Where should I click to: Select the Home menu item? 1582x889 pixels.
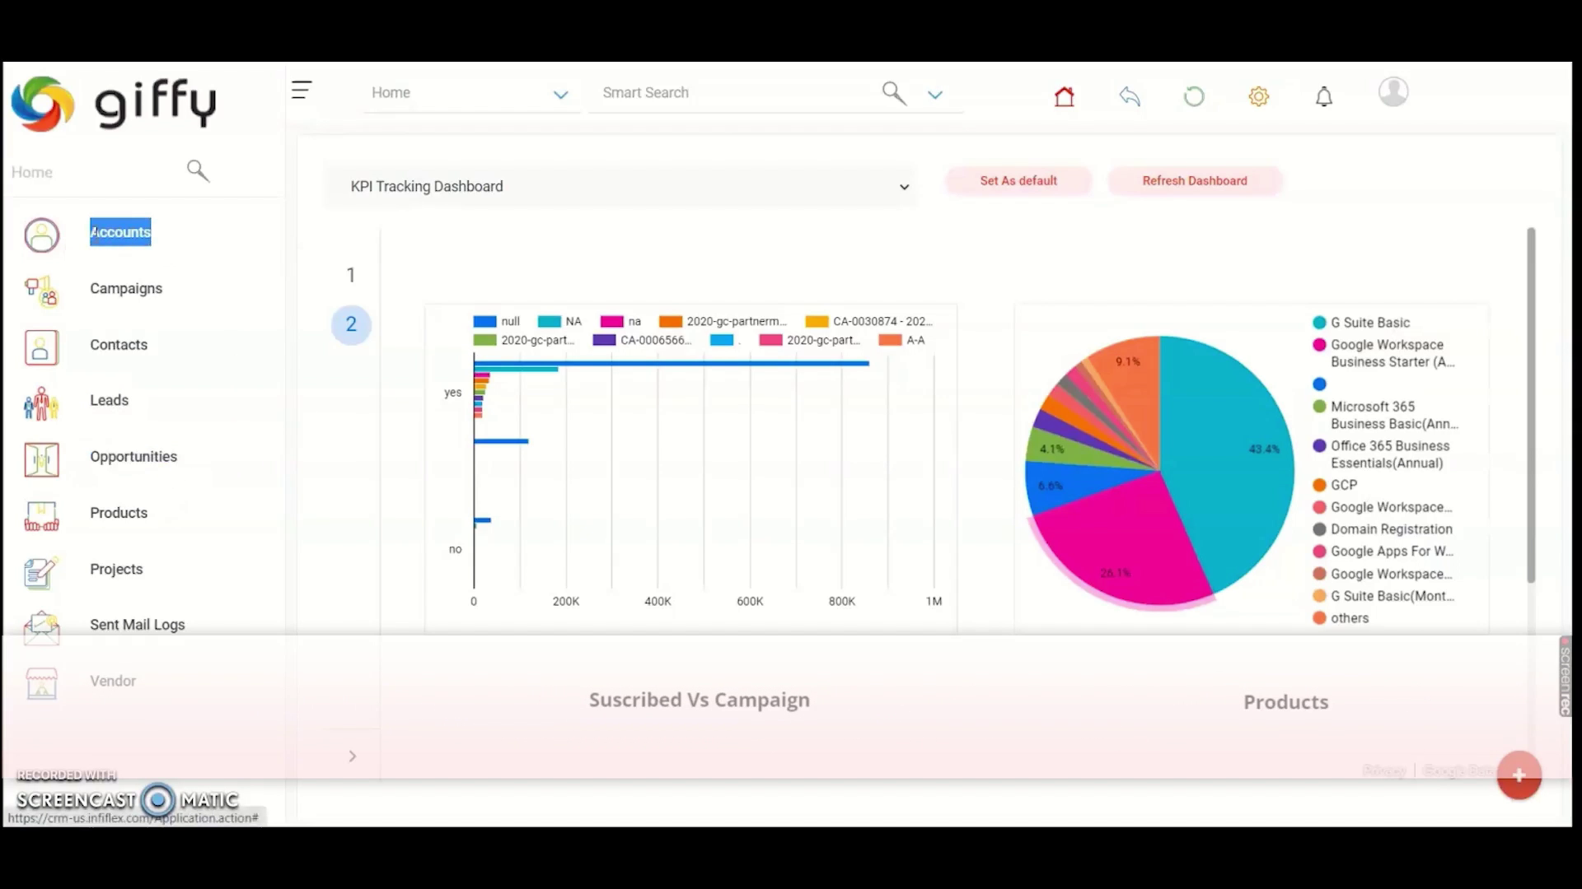click(31, 173)
